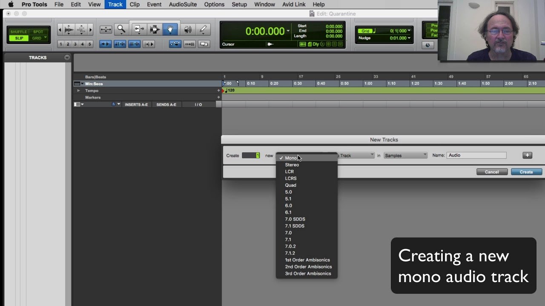
Task: Click the record status circle icon
Action: pos(322,44)
